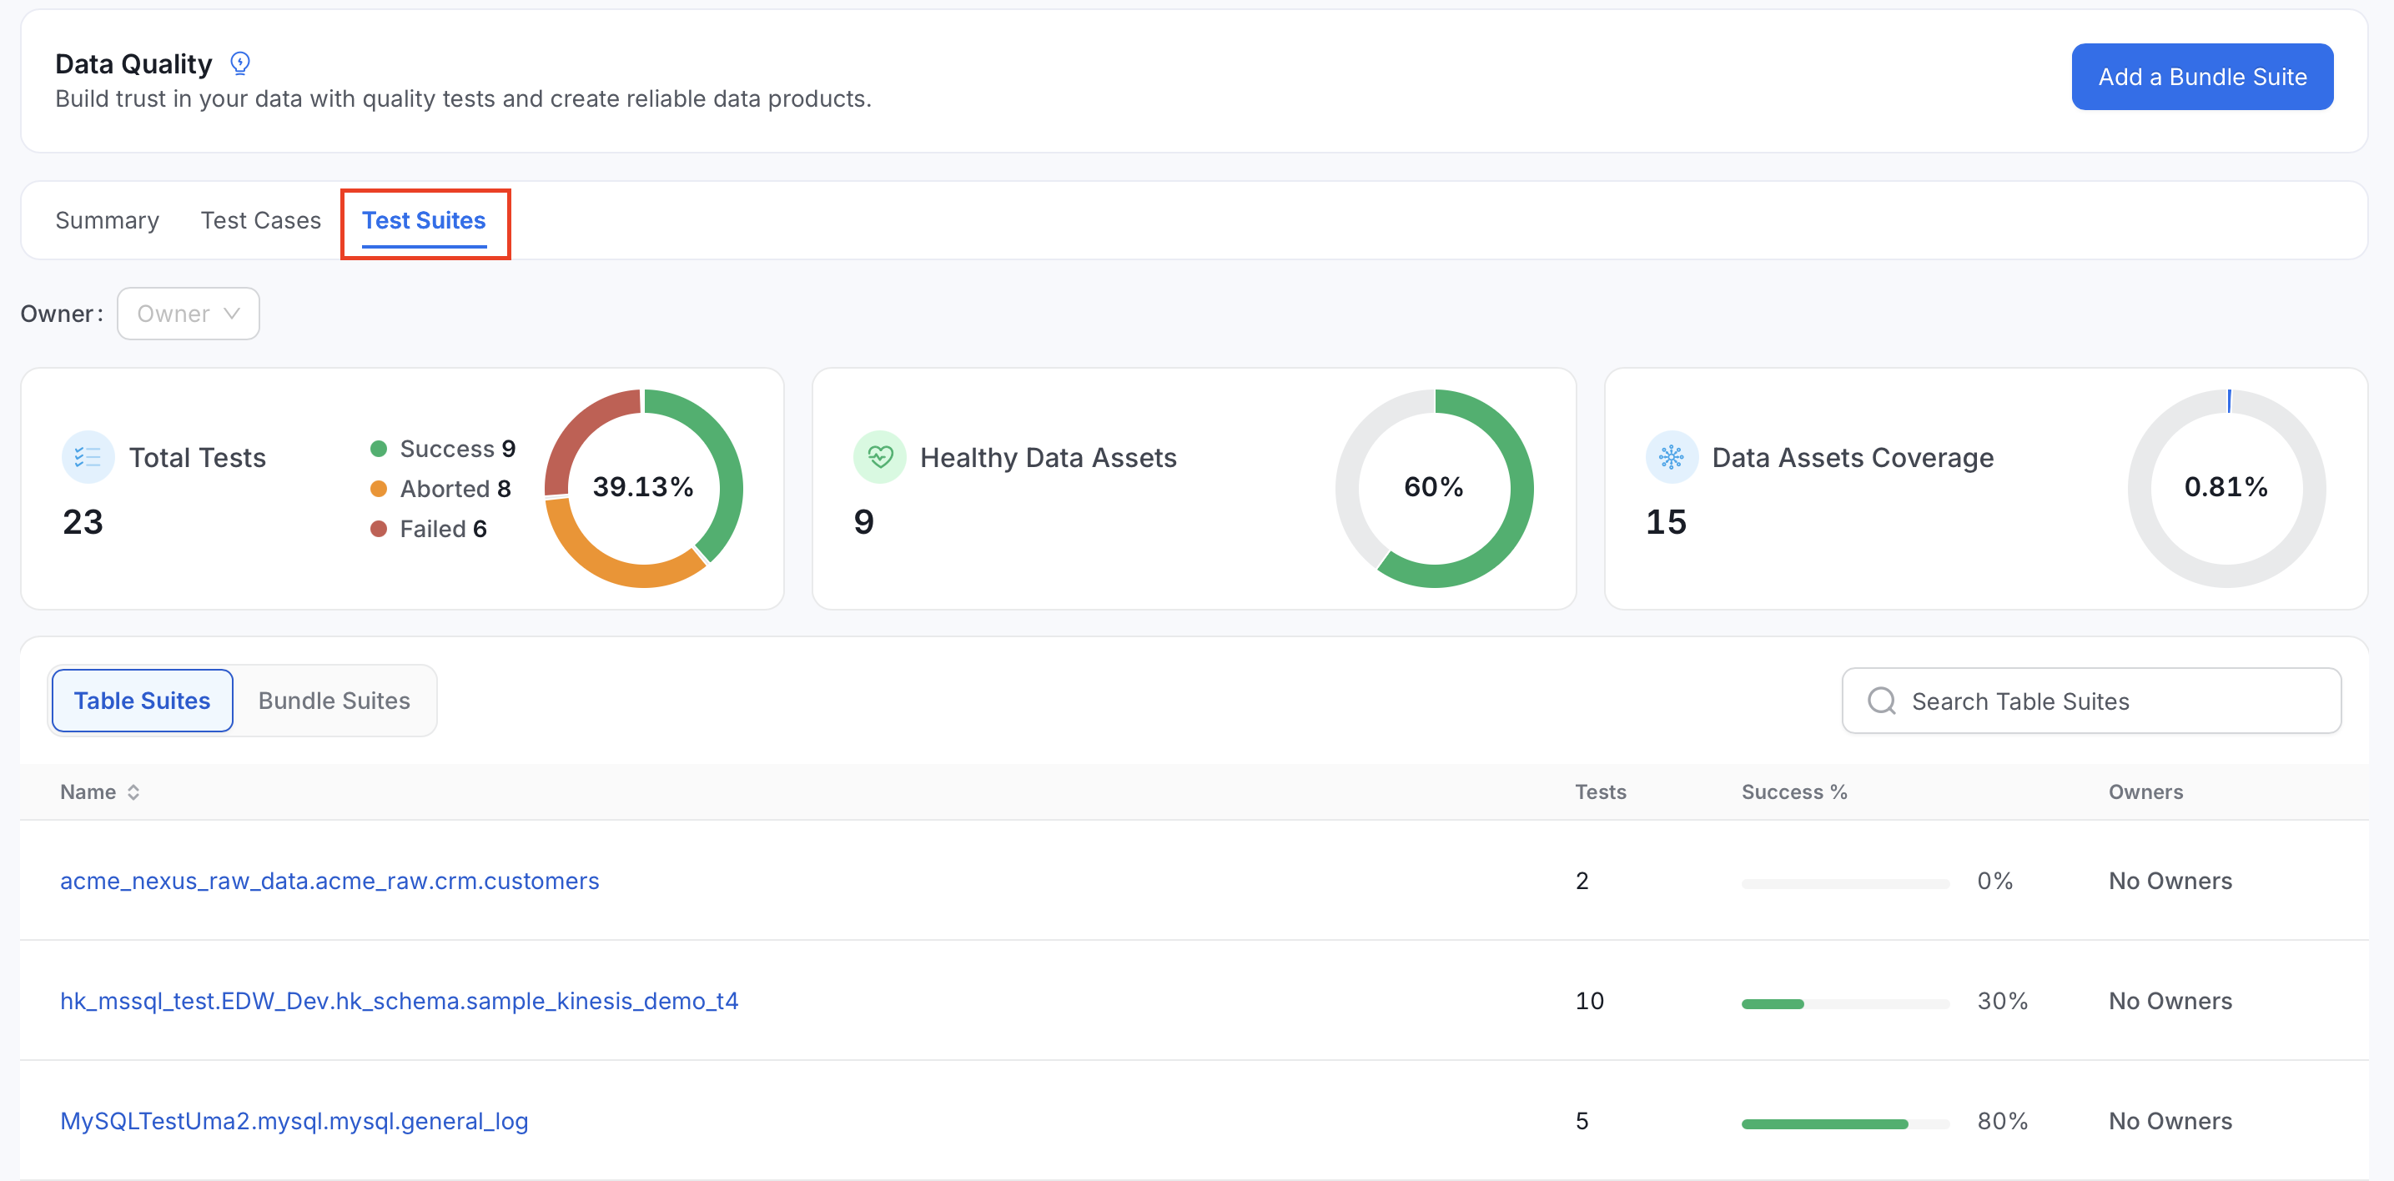Click the total tests value 23
The width and height of the screenshot is (2394, 1181).
tap(83, 522)
